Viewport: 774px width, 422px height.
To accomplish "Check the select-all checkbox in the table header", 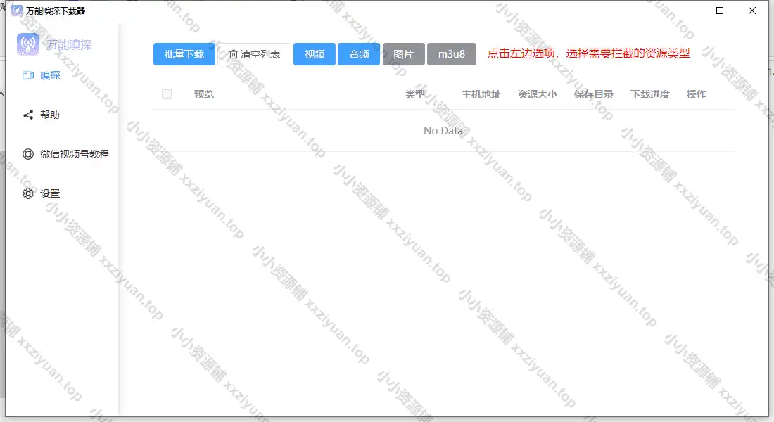I will point(167,94).
